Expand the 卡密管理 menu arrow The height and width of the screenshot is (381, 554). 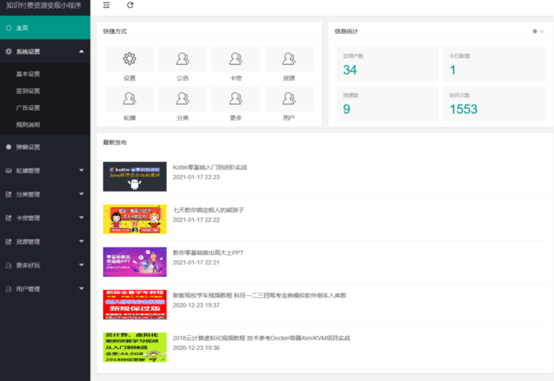[x=82, y=218]
